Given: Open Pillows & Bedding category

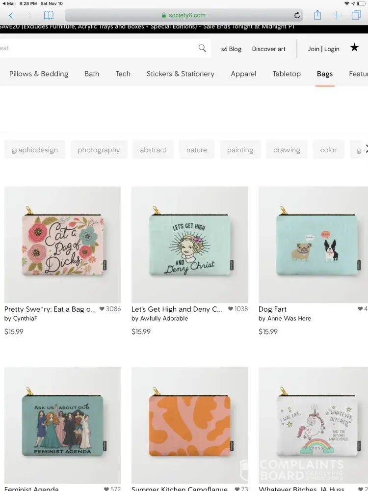Looking at the screenshot, I should pos(39,74).
